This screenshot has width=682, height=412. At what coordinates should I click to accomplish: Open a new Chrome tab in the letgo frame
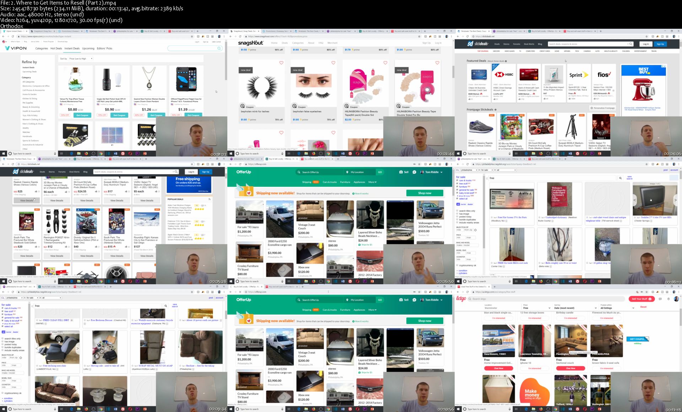click(494, 287)
